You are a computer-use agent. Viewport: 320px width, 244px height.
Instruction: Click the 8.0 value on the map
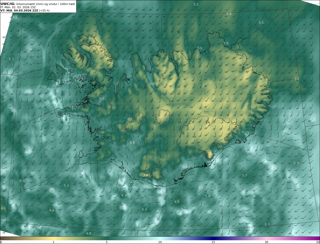tap(185, 167)
